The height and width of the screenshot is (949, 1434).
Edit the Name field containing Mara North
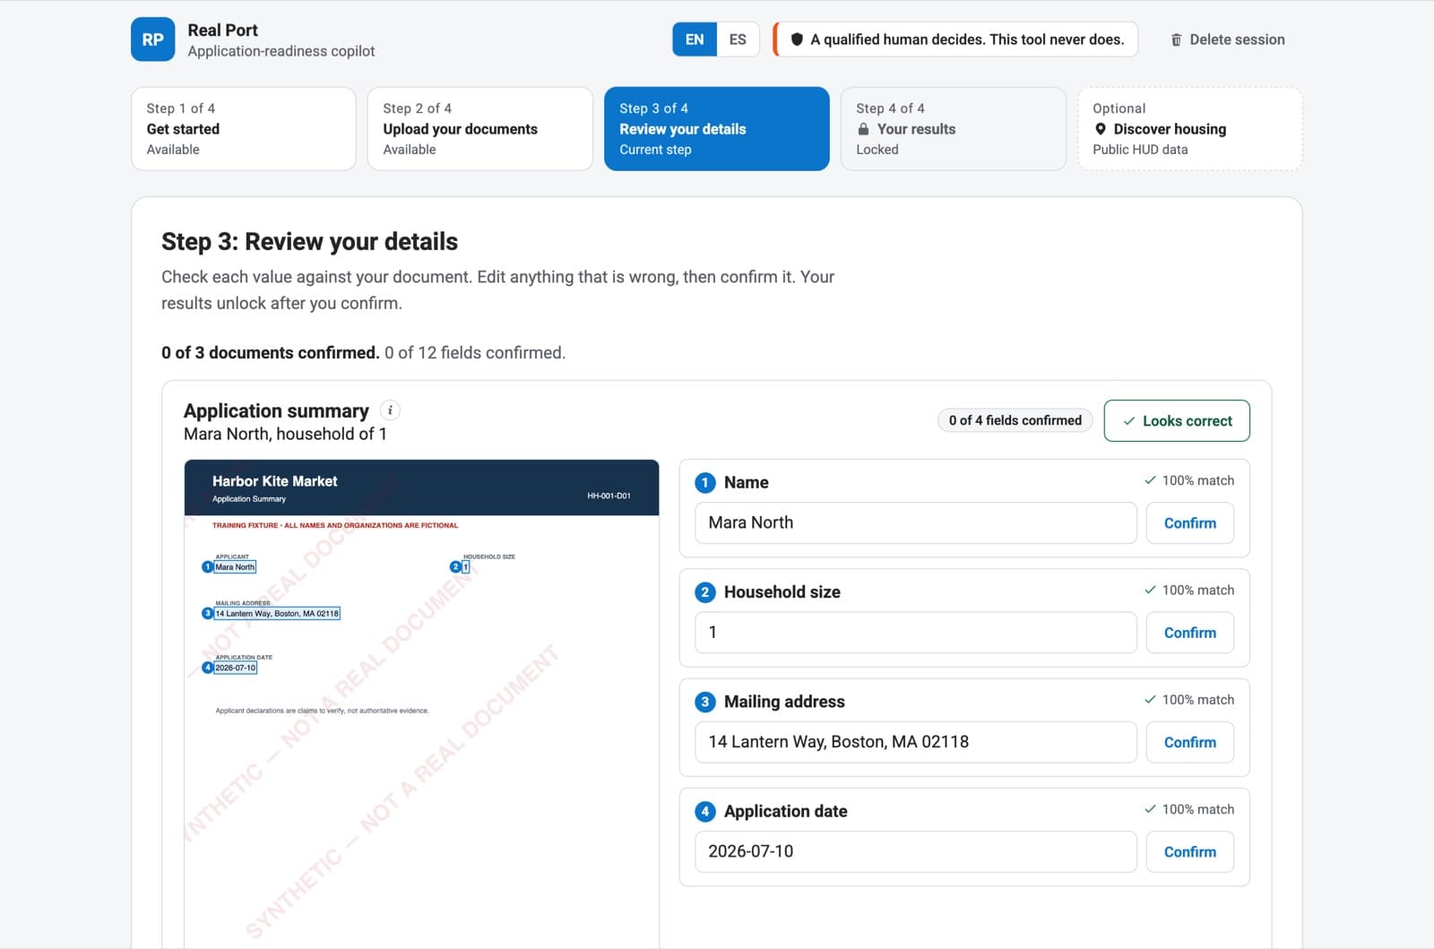(x=916, y=522)
